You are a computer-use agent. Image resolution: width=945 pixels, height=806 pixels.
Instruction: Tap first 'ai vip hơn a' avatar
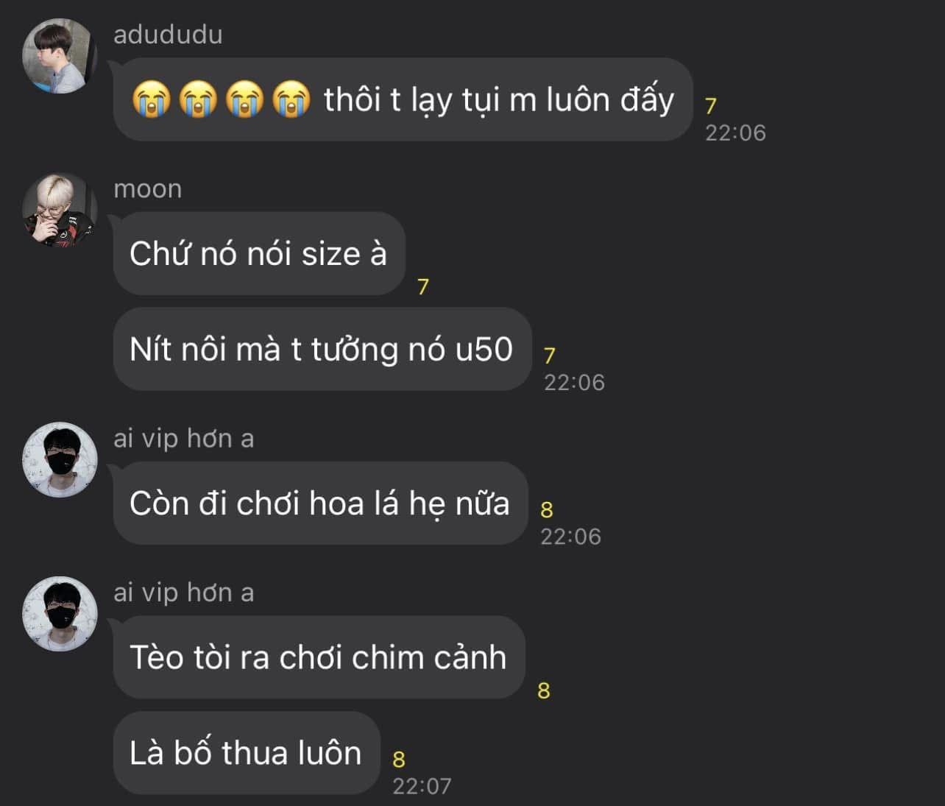(60, 459)
